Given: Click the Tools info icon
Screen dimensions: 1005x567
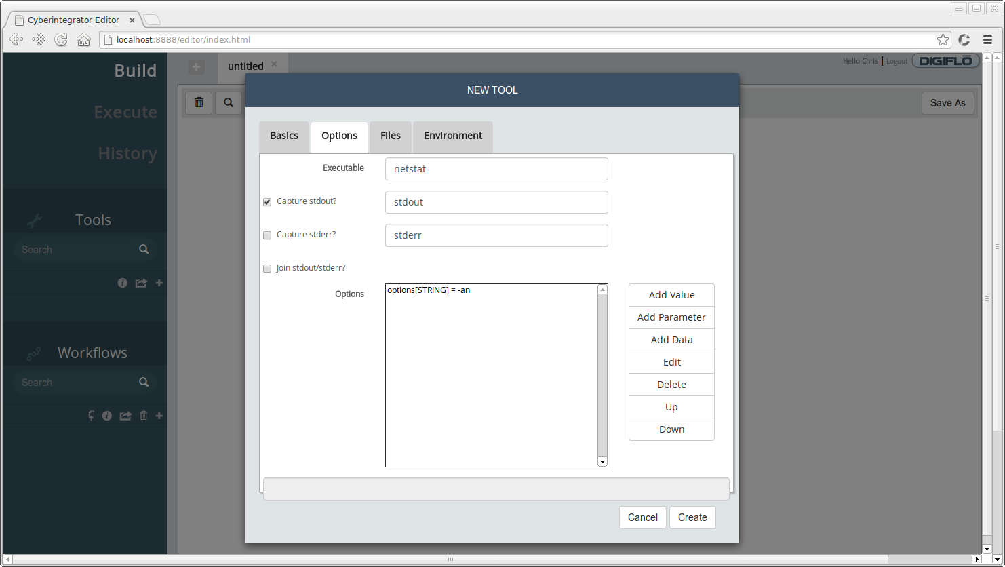Looking at the screenshot, I should 123,283.
